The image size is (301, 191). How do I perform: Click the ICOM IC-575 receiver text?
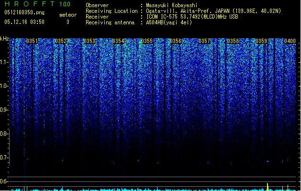192,17
